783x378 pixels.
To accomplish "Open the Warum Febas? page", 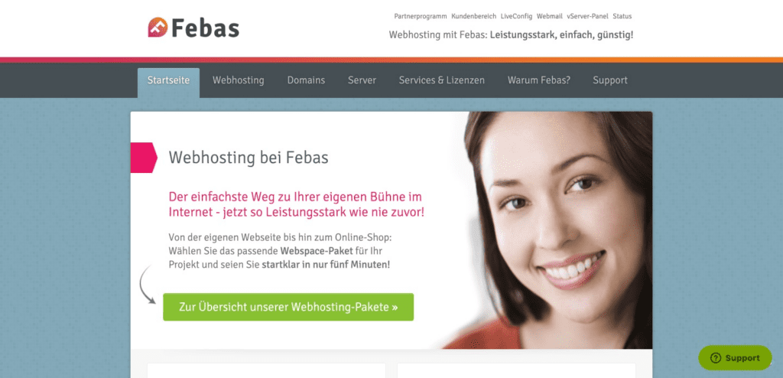I will click(539, 80).
